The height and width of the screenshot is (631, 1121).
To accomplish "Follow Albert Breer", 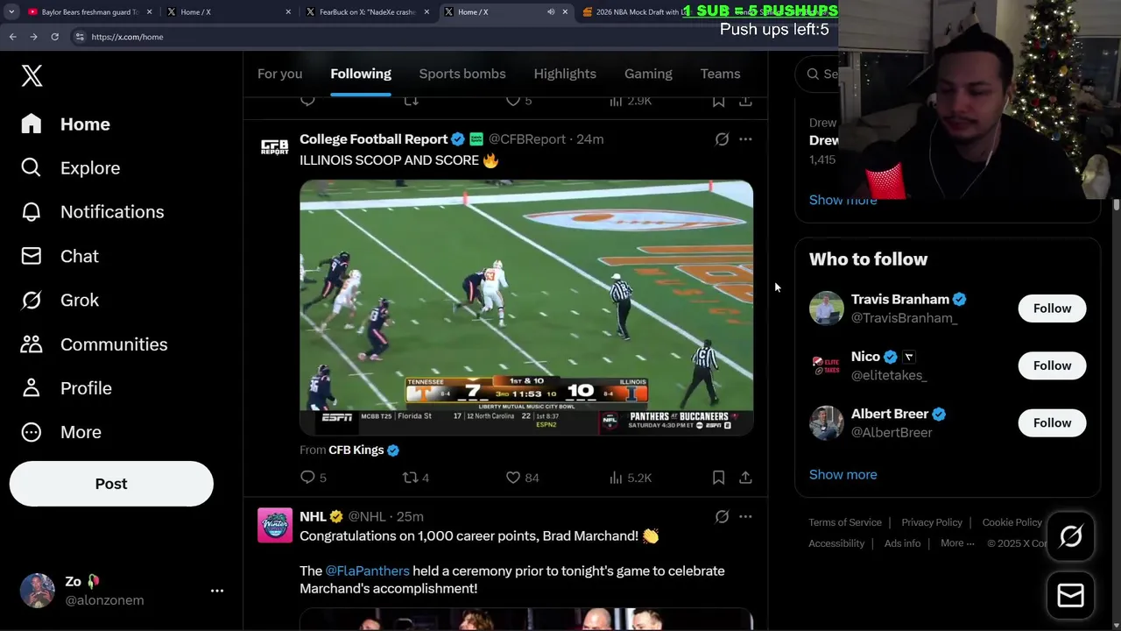I will tap(1052, 423).
